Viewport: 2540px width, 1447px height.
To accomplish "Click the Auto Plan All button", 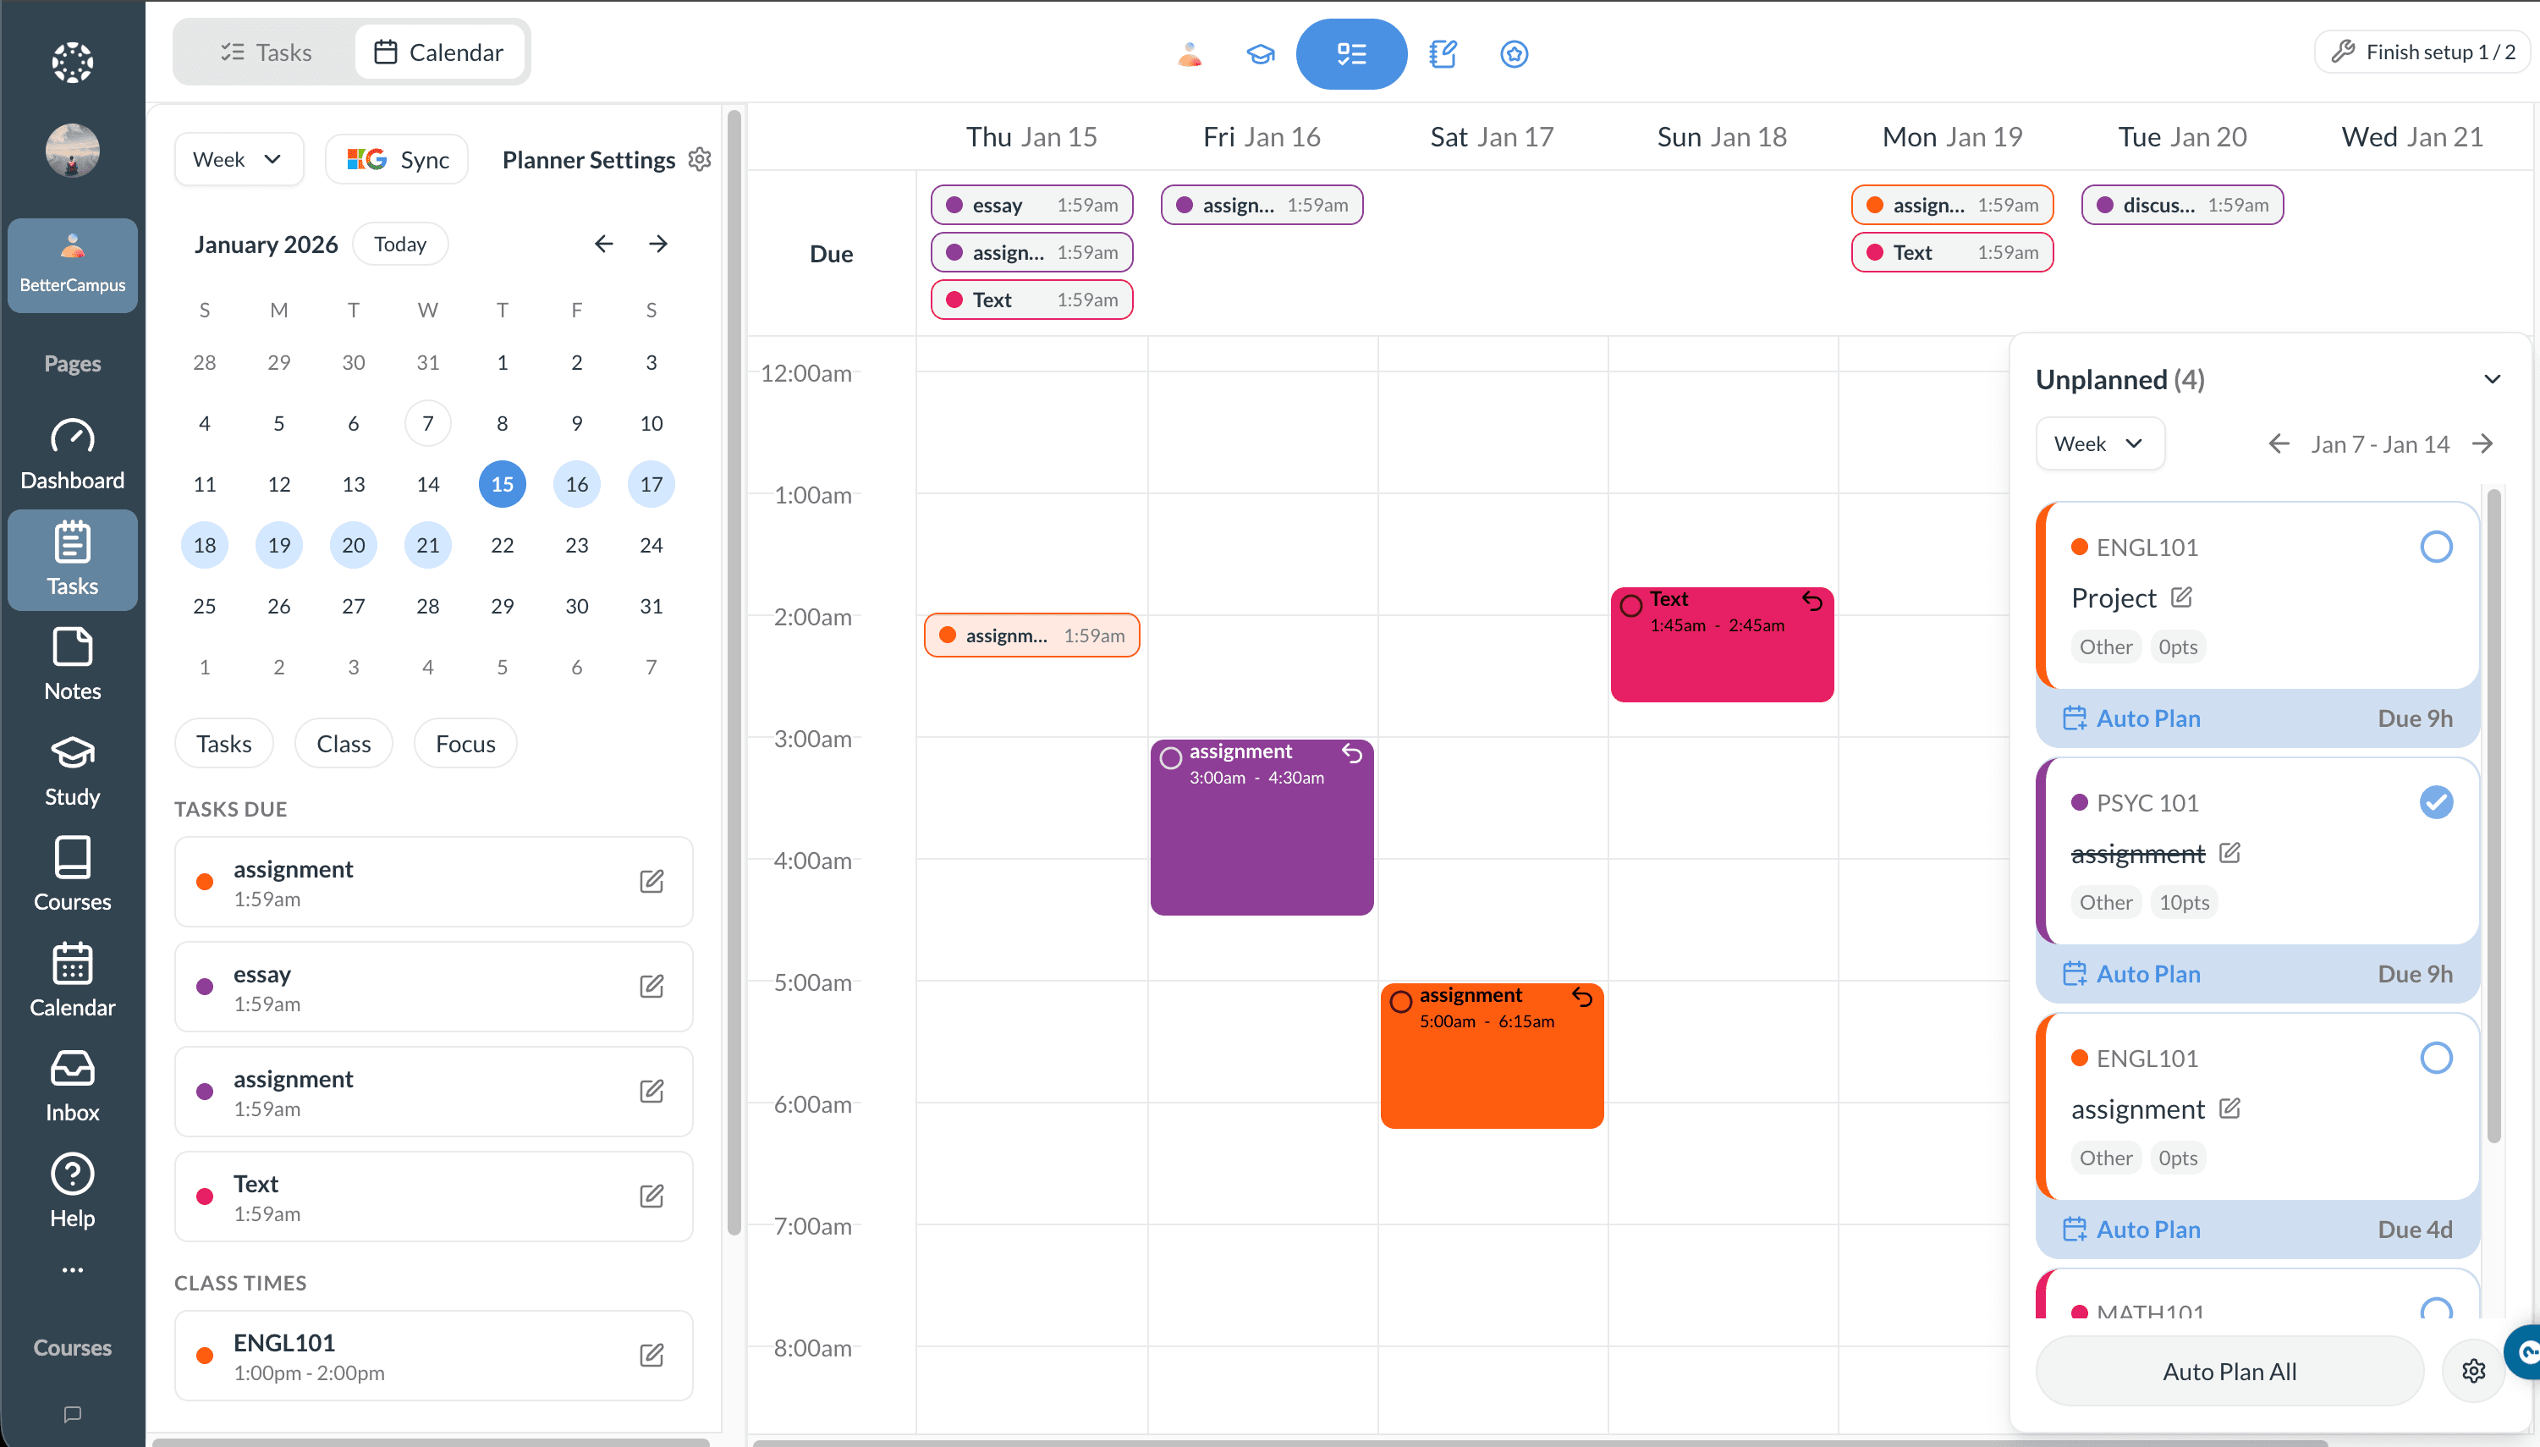I will click(x=2229, y=1372).
